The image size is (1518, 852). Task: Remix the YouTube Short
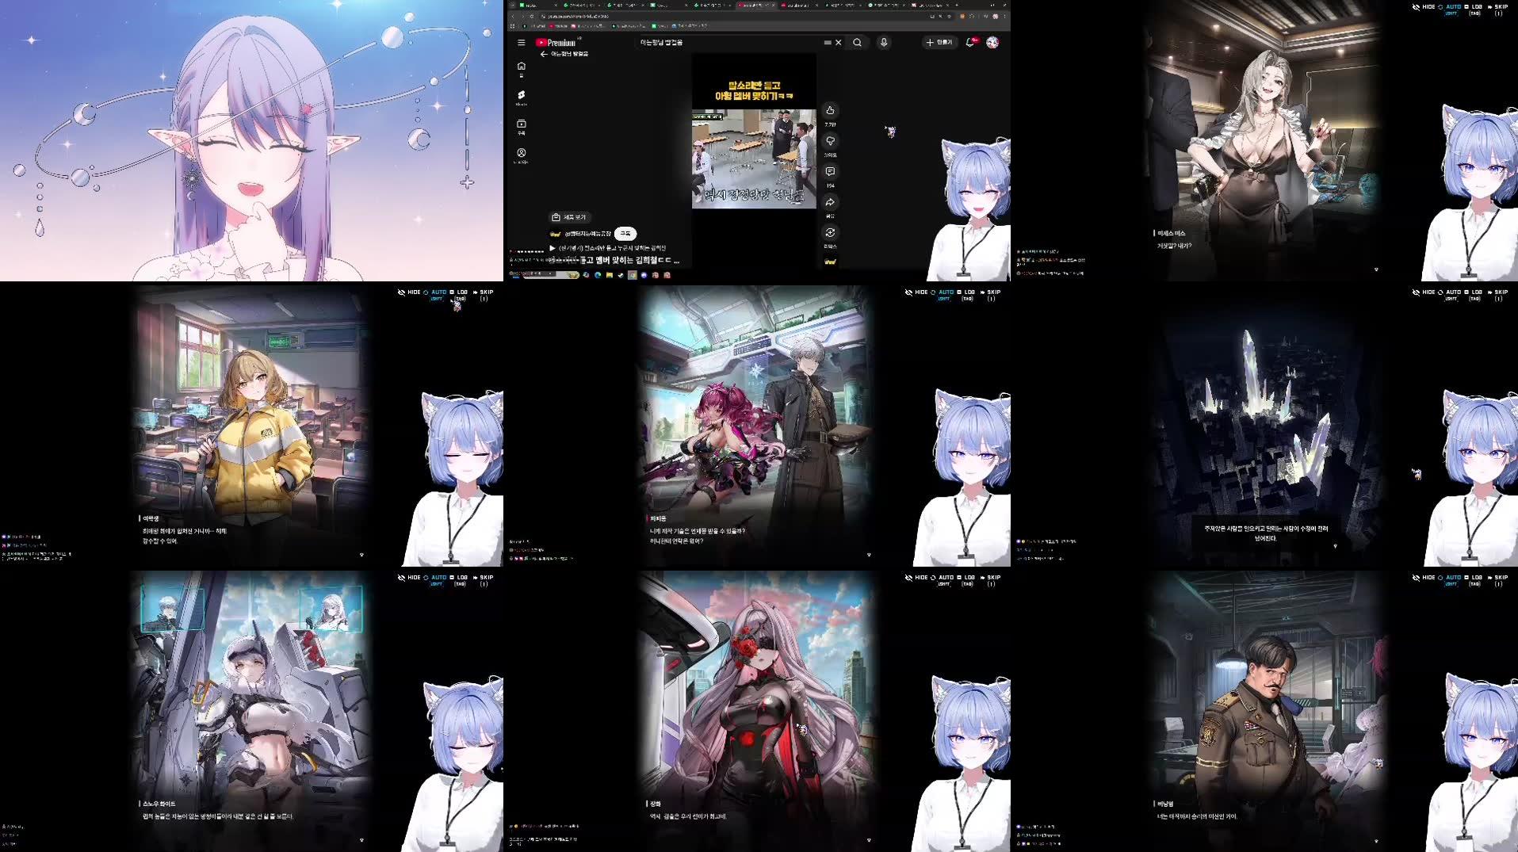(x=830, y=232)
